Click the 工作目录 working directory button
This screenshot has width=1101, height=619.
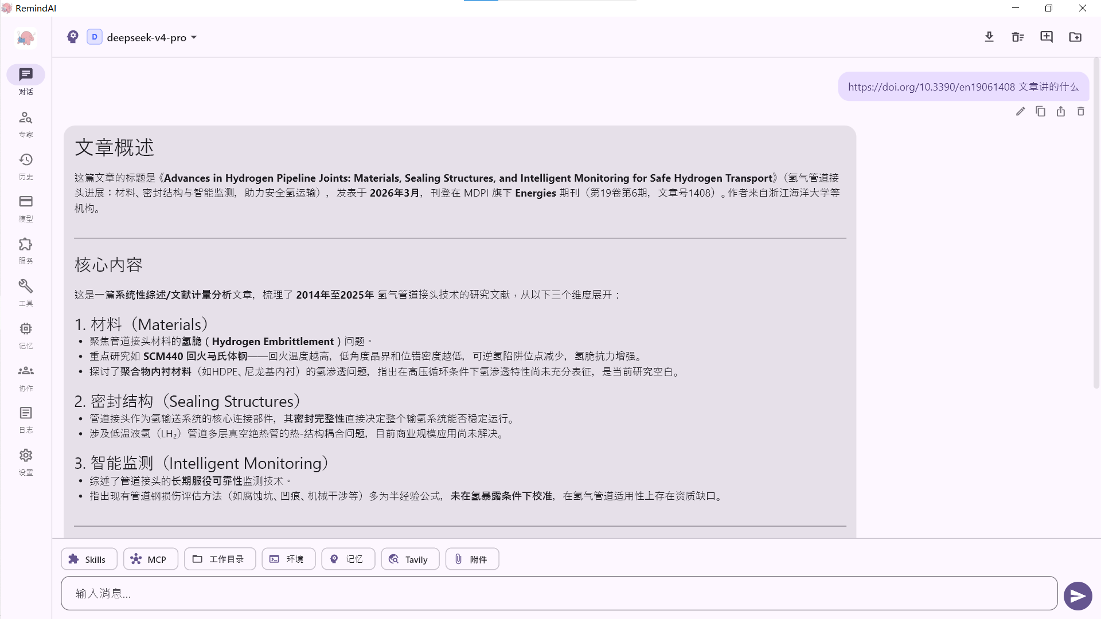click(x=220, y=559)
